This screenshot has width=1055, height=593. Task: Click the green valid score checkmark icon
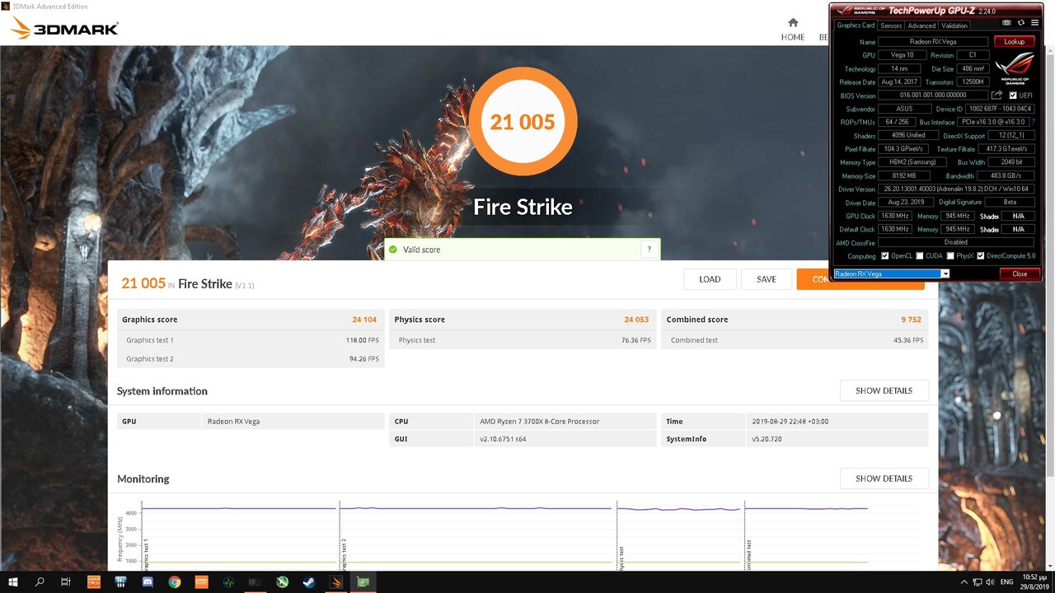point(393,249)
